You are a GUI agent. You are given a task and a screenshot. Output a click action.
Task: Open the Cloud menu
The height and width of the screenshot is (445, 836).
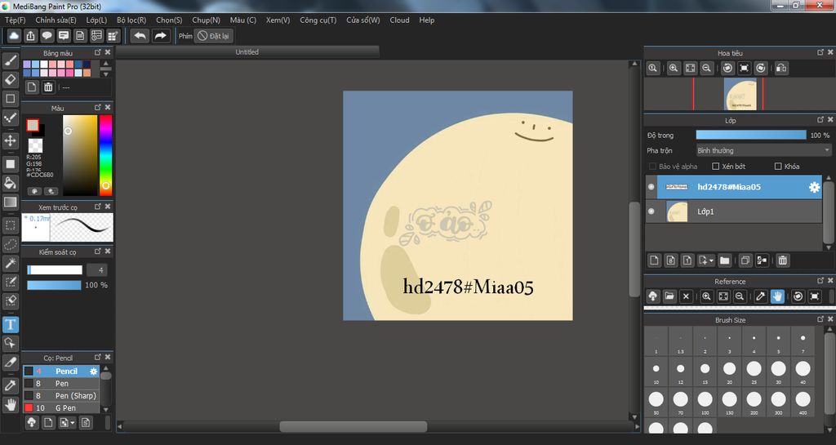pos(399,20)
